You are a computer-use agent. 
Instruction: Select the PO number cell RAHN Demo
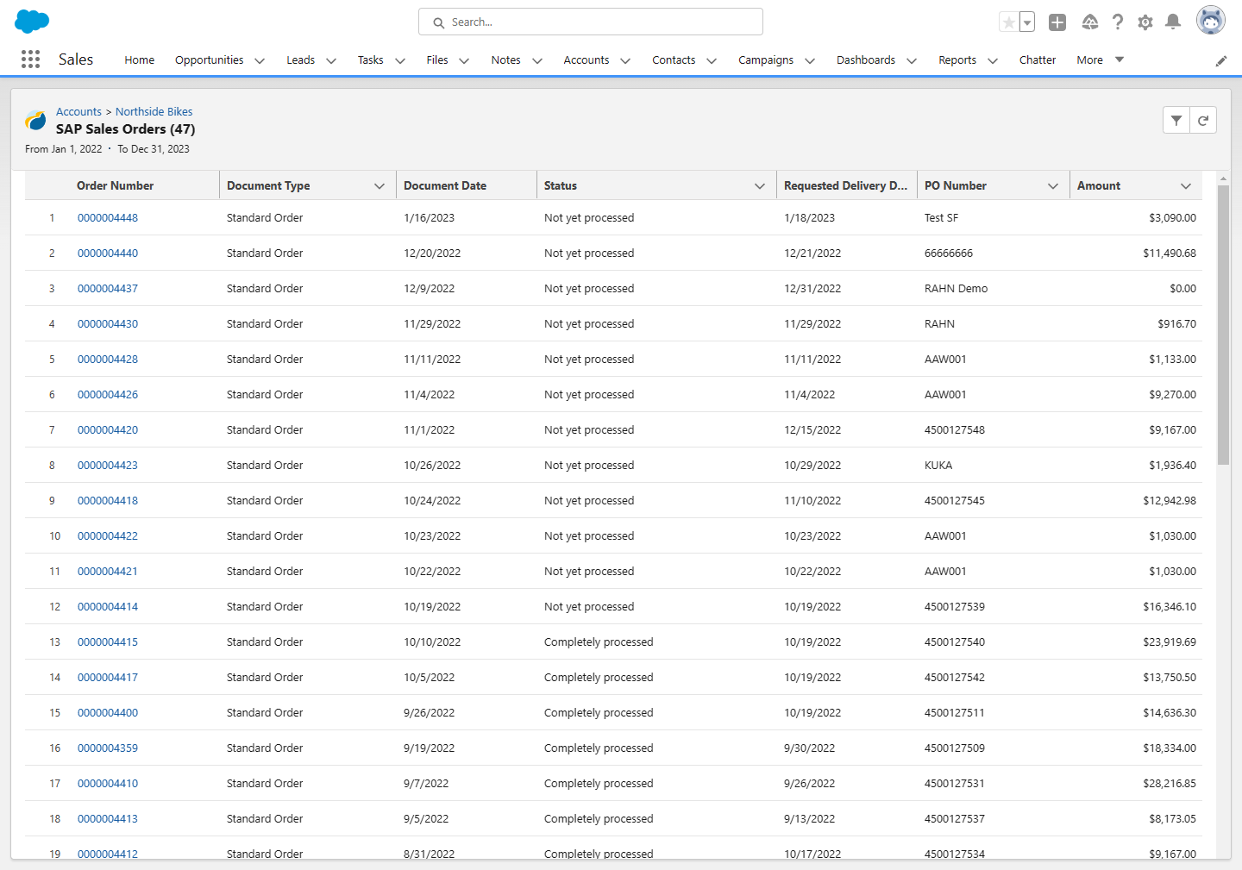pyautogui.click(x=956, y=288)
